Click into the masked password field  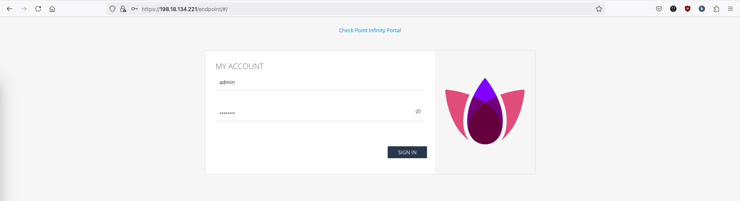314,113
